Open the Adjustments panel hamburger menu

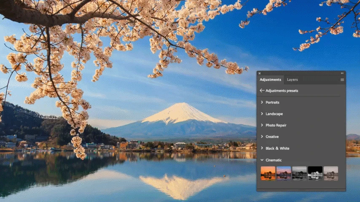[342, 80]
